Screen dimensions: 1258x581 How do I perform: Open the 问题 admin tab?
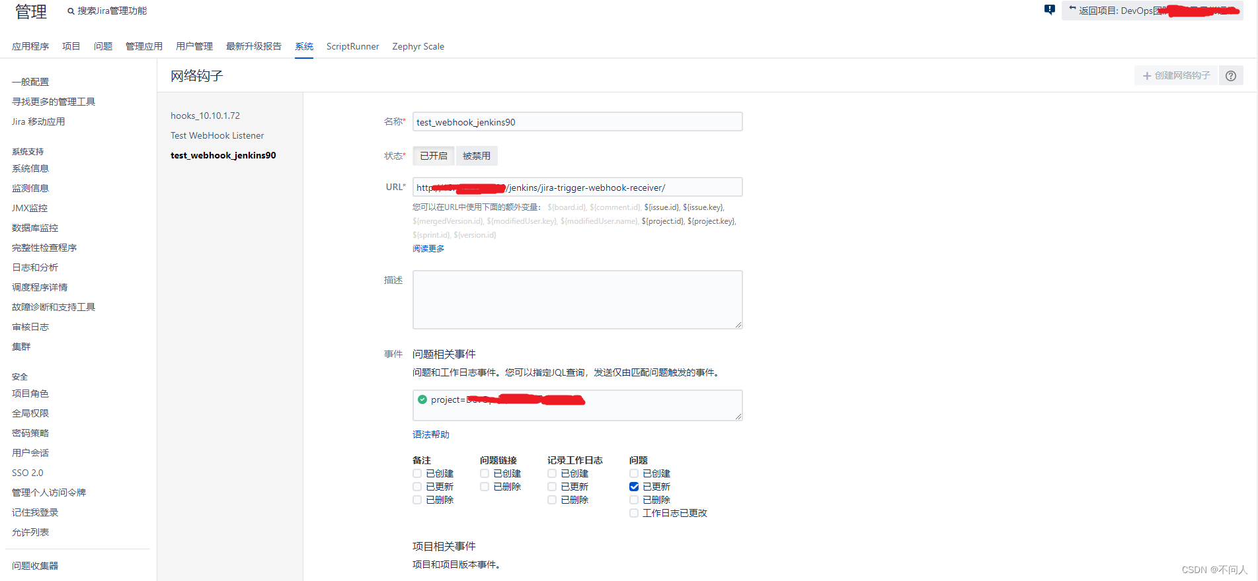pos(103,46)
